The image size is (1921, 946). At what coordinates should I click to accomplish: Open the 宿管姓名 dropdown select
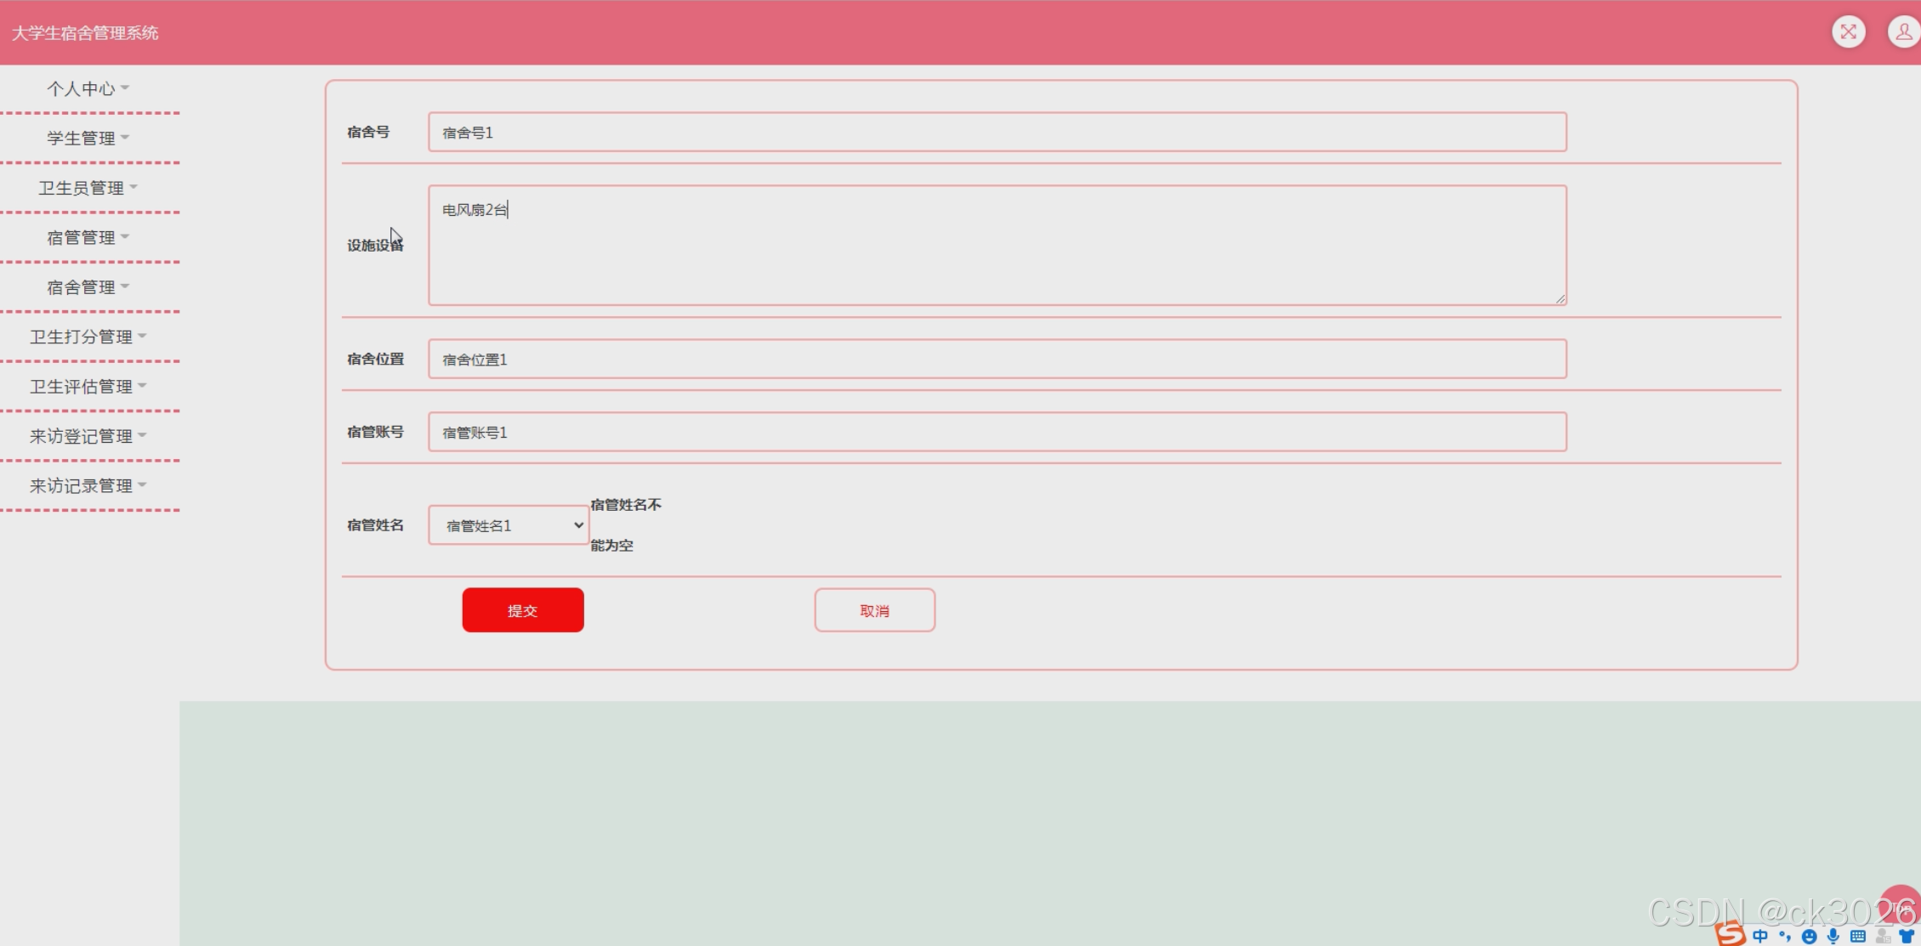(509, 525)
